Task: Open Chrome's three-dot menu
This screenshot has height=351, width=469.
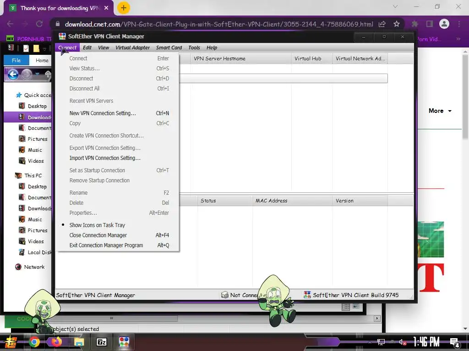Action: (459, 24)
